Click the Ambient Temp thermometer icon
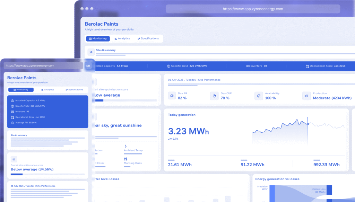 point(125,146)
